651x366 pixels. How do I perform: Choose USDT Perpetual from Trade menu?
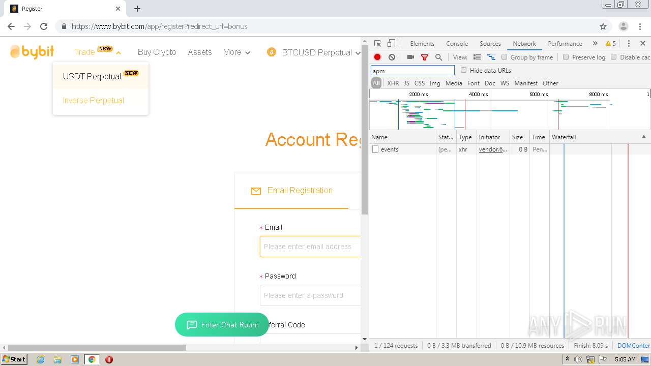click(101, 76)
